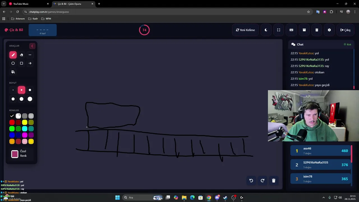Screen dimensions: 359x202
Task: Select the rectangle shape tool
Action: [21, 63]
